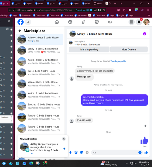Open the large thumbs-up sent message

[144, 141]
